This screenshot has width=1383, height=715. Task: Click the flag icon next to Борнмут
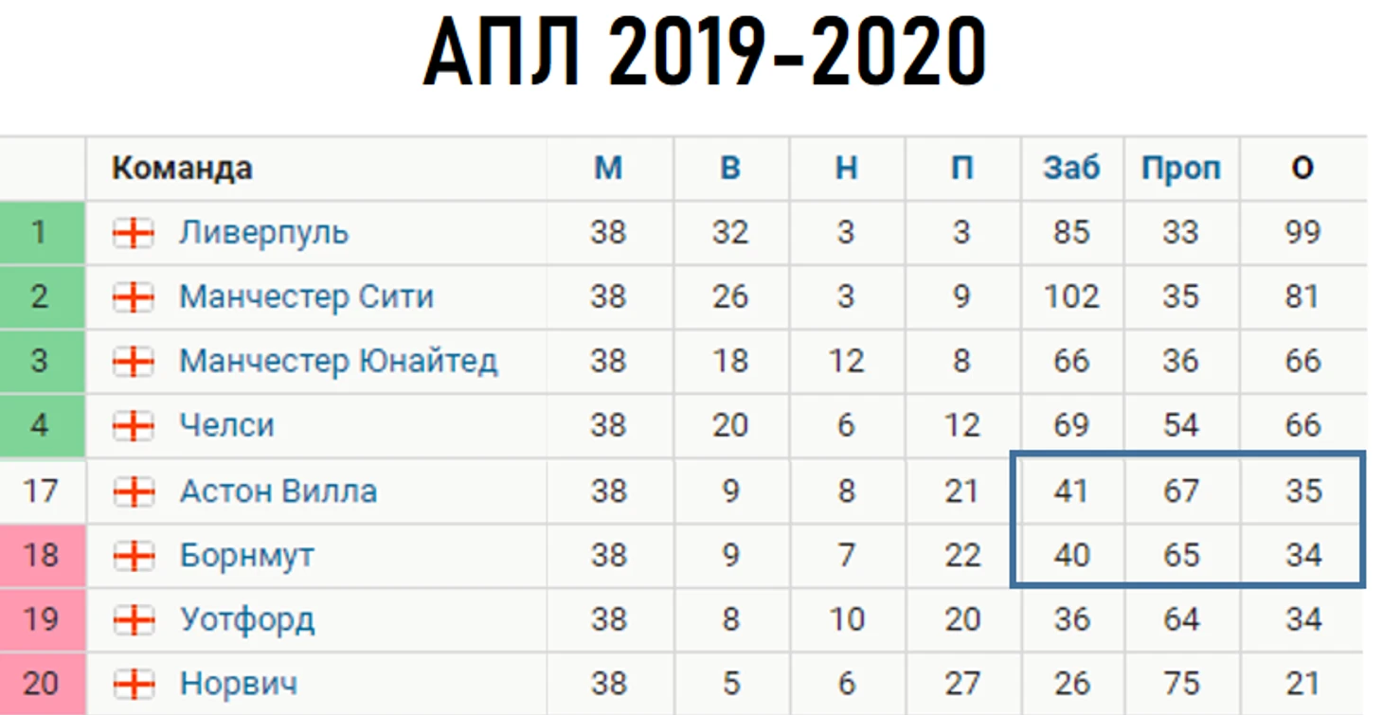pos(134,556)
